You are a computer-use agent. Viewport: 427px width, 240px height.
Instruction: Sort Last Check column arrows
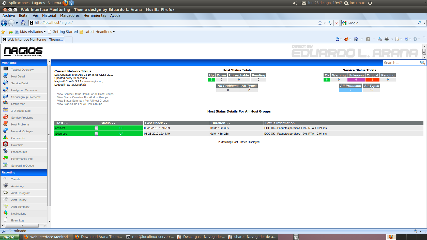point(165,123)
